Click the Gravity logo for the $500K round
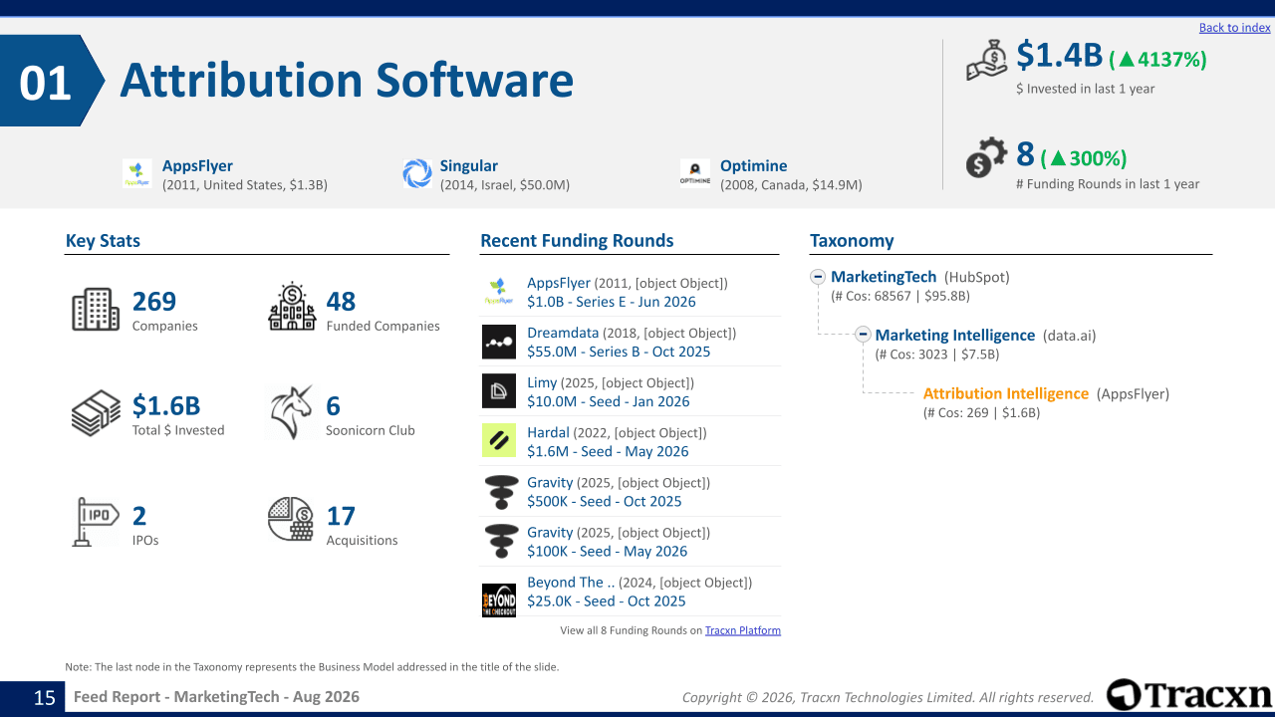This screenshot has height=717, width=1275. click(499, 491)
